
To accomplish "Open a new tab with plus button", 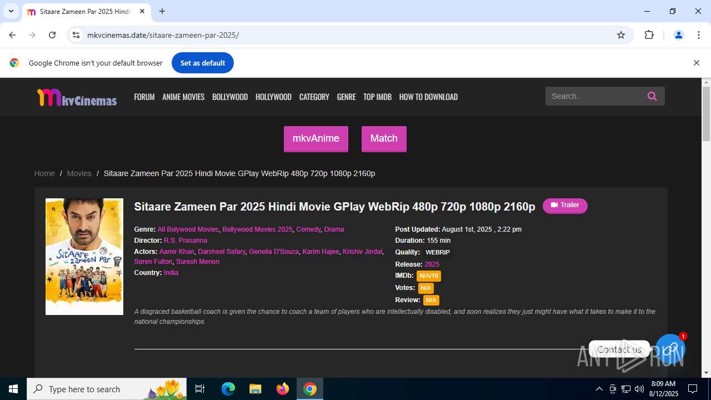I will tap(162, 11).
